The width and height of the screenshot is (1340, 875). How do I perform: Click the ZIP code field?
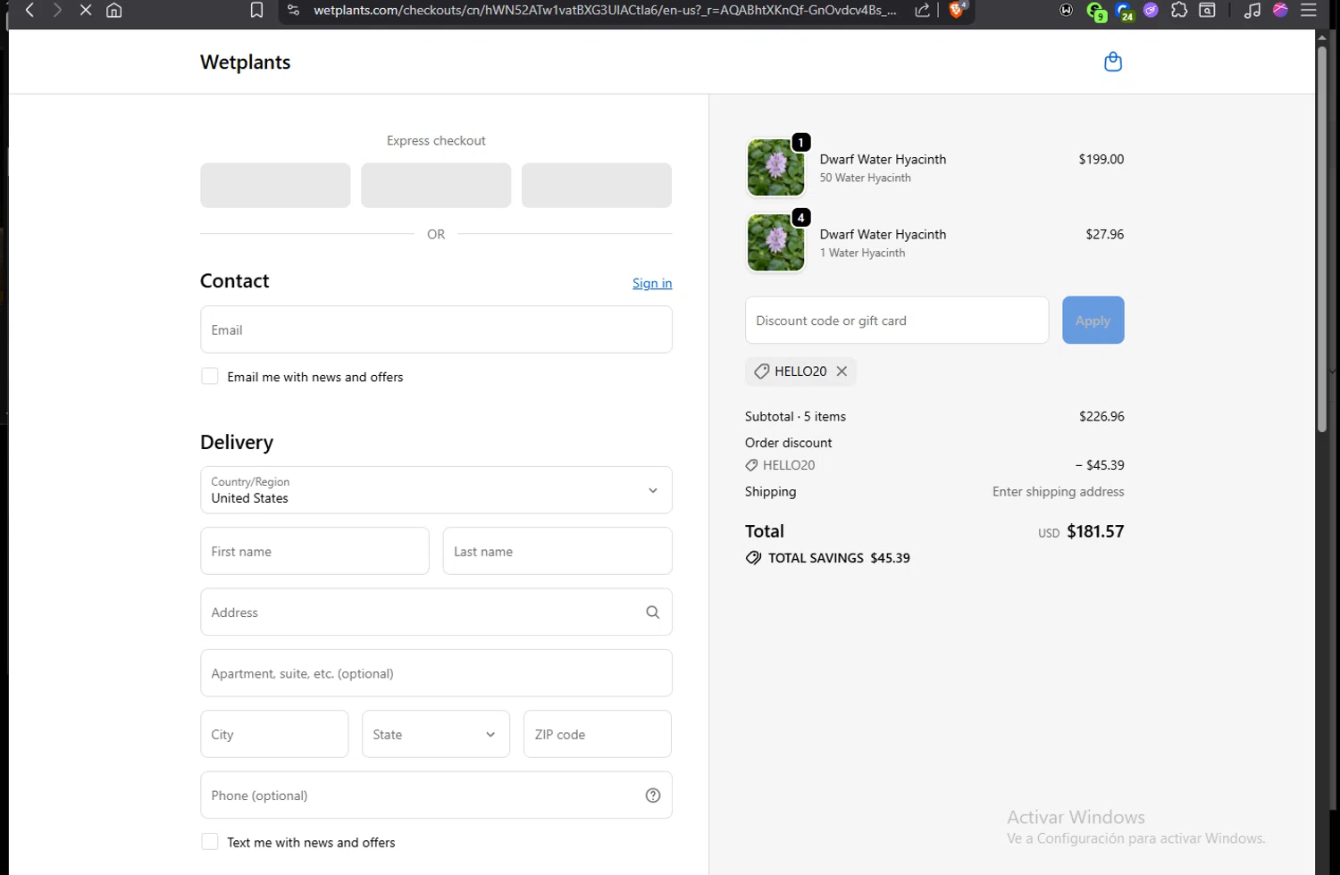(598, 734)
